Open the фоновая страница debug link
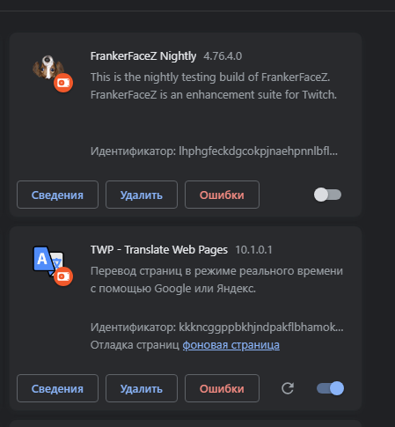This screenshot has width=395, height=427. pyautogui.click(x=231, y=345)
